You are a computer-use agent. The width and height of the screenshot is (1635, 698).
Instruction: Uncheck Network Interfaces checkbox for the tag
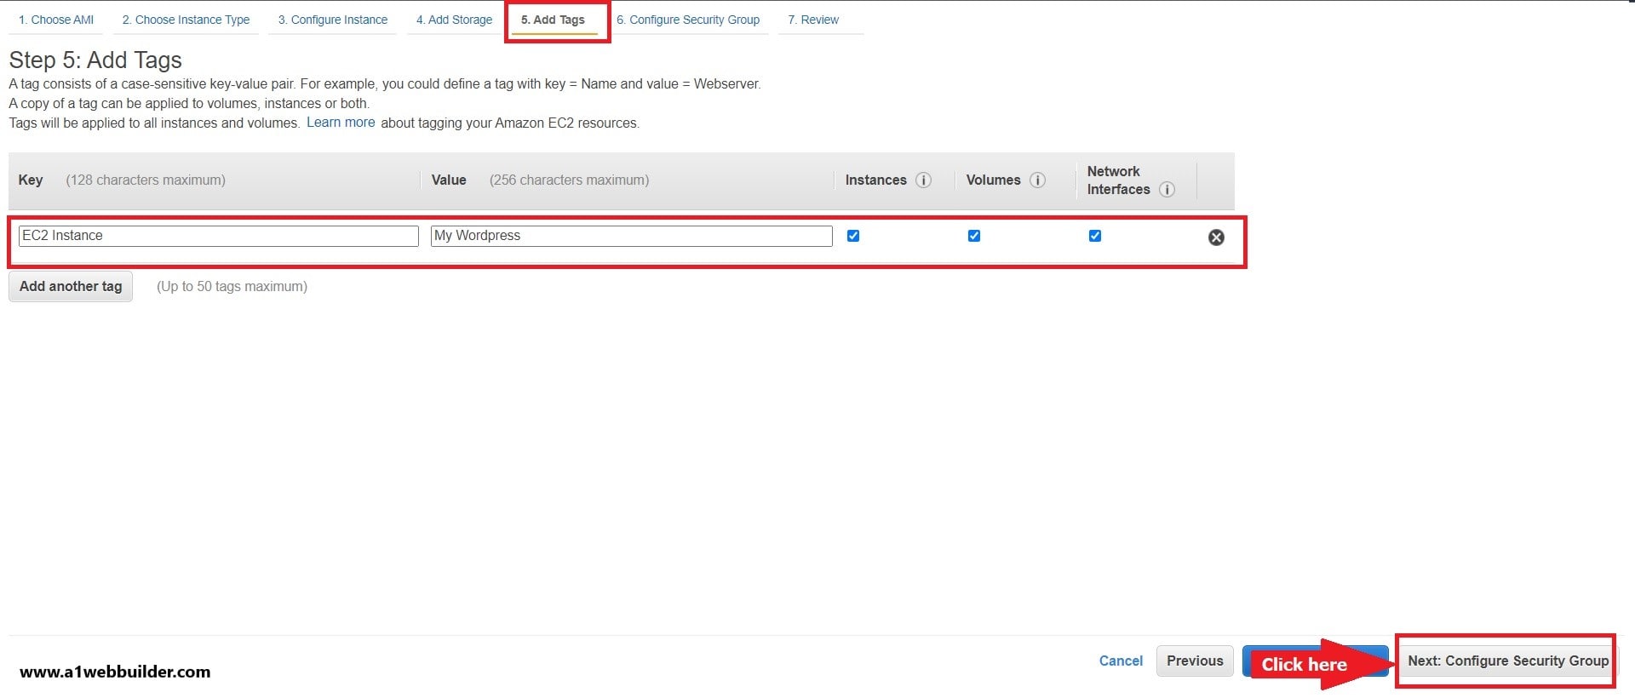[1095, 236]
